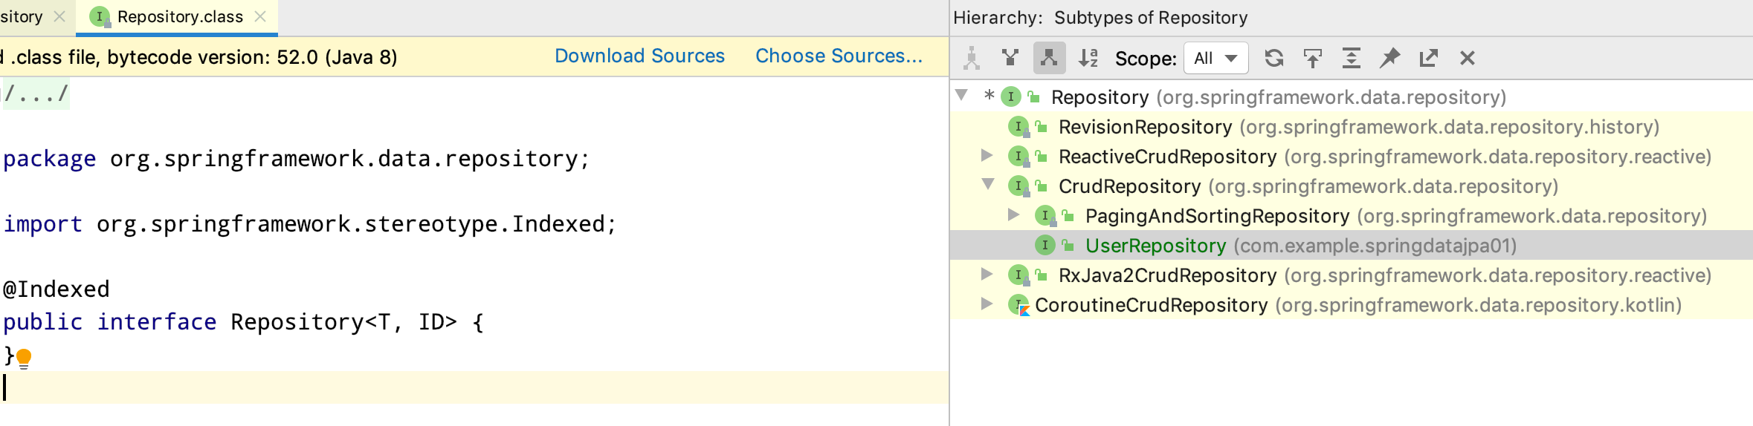Click interface icon beside RevisionRepository
Image resolution: width=1753 pixels, height=426 pixels.
click(x=1018, y=127)
